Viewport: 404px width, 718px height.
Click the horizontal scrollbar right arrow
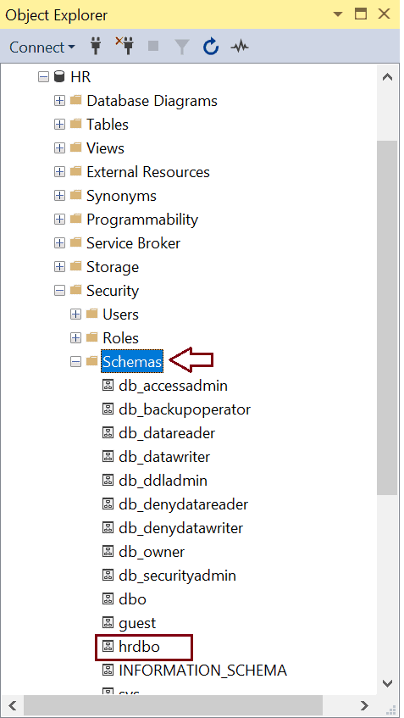[364, 705]
